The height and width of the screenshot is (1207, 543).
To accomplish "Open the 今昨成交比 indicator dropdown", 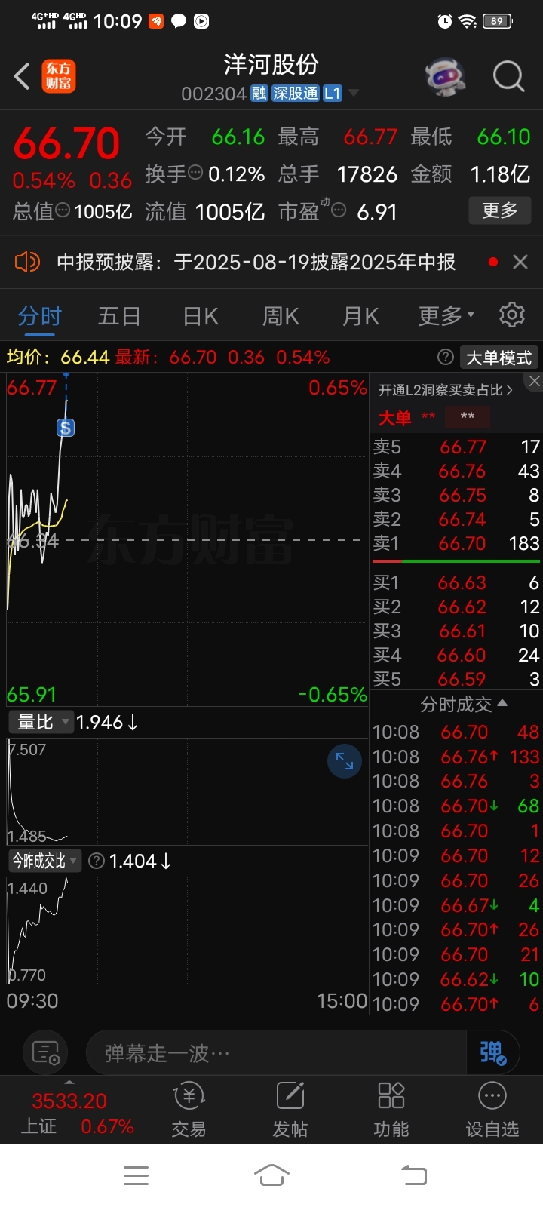I will (x=45, y=861).
